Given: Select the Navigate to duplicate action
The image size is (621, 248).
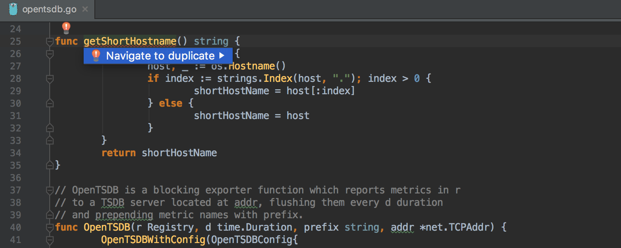Looking at the screenshot, I should (160, 56).
